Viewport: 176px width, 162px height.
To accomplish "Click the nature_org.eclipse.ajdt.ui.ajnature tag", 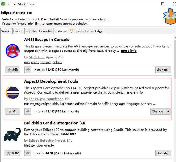I will click(x=49, y=104).
